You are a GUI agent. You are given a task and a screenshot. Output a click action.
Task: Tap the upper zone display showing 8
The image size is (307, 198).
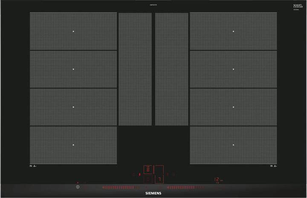click(x=148, y=170)
